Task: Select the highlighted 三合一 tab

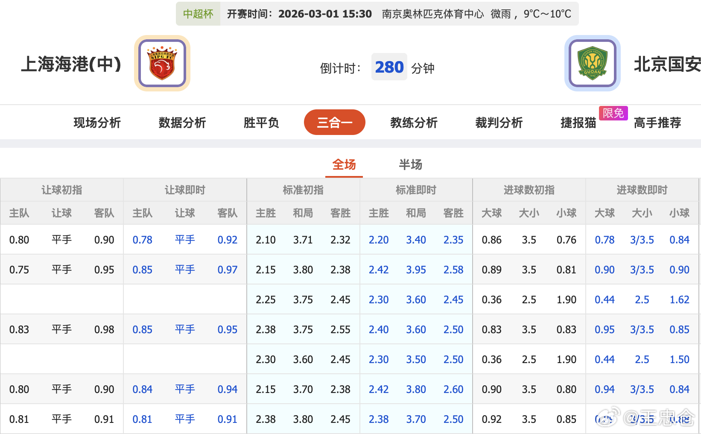Action: coord(334,123)
